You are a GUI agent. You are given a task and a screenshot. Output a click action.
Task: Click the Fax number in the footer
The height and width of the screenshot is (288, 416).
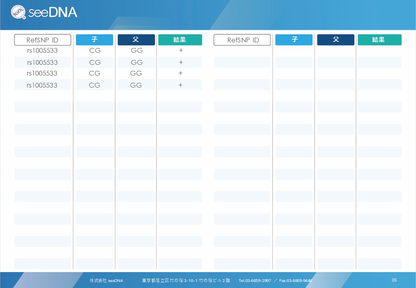pos(295,281)
